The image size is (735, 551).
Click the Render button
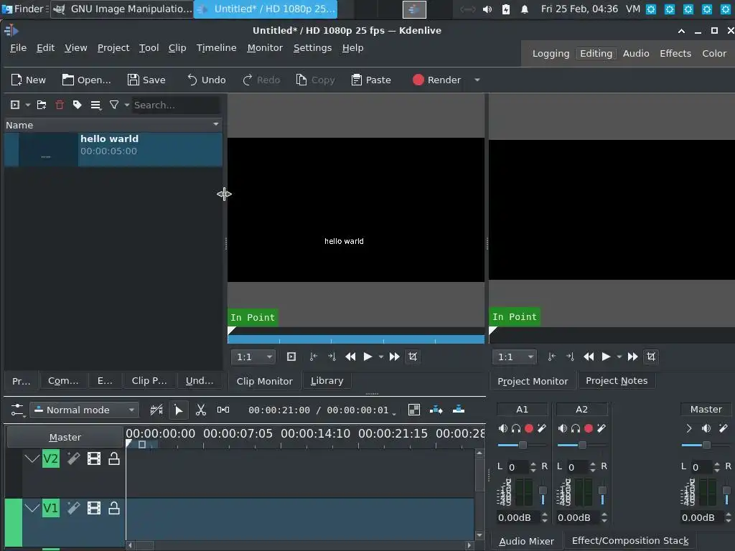[x=437, y=80]
